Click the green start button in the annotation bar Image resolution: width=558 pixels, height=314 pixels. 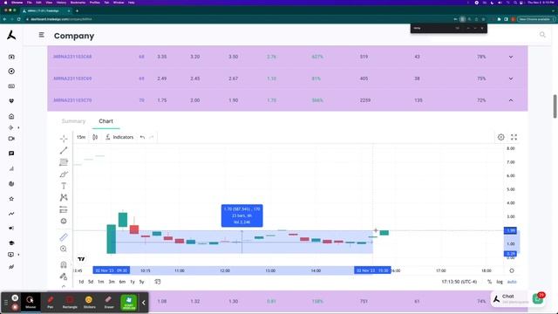pyautogui.click(x=129, y=303)
